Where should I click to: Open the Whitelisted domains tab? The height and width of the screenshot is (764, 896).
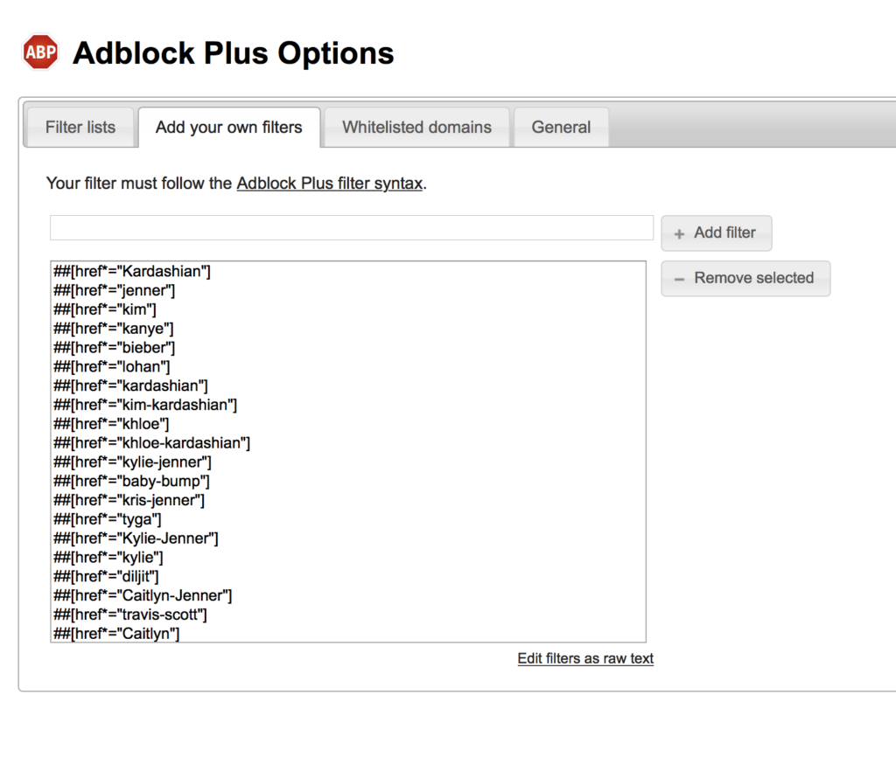416,127
